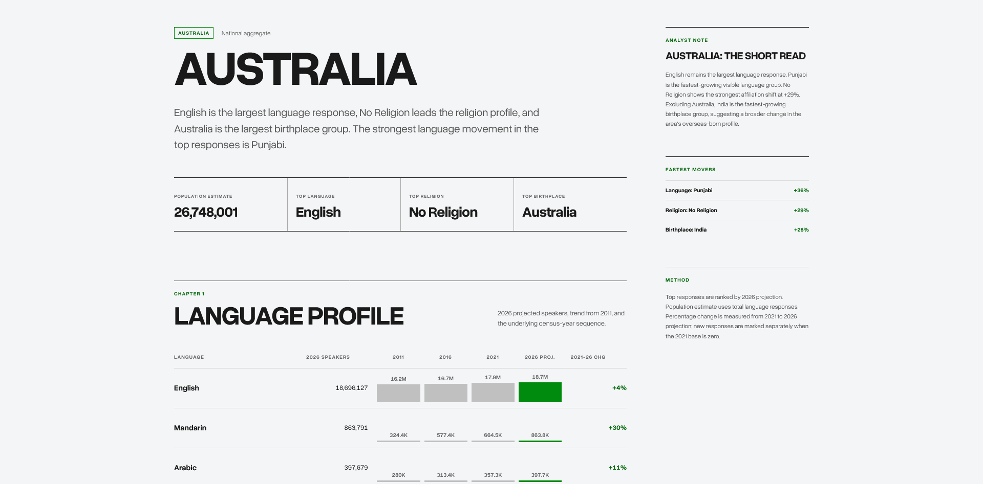
Task: Click the 'TOP BIRTHPLACE' label
Action: pyautogui.click(x=543, y=196)
